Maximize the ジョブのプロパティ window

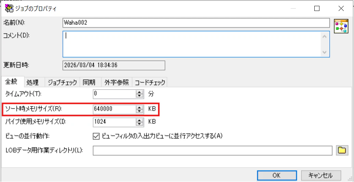coord(317,9)
